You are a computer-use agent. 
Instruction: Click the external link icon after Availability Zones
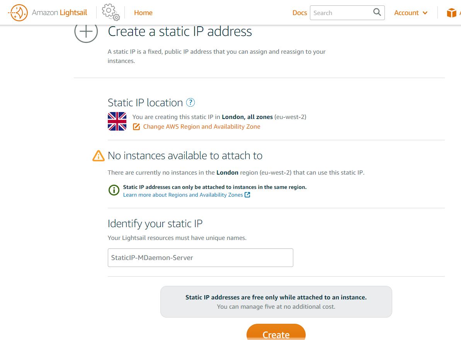click(248, 195)
